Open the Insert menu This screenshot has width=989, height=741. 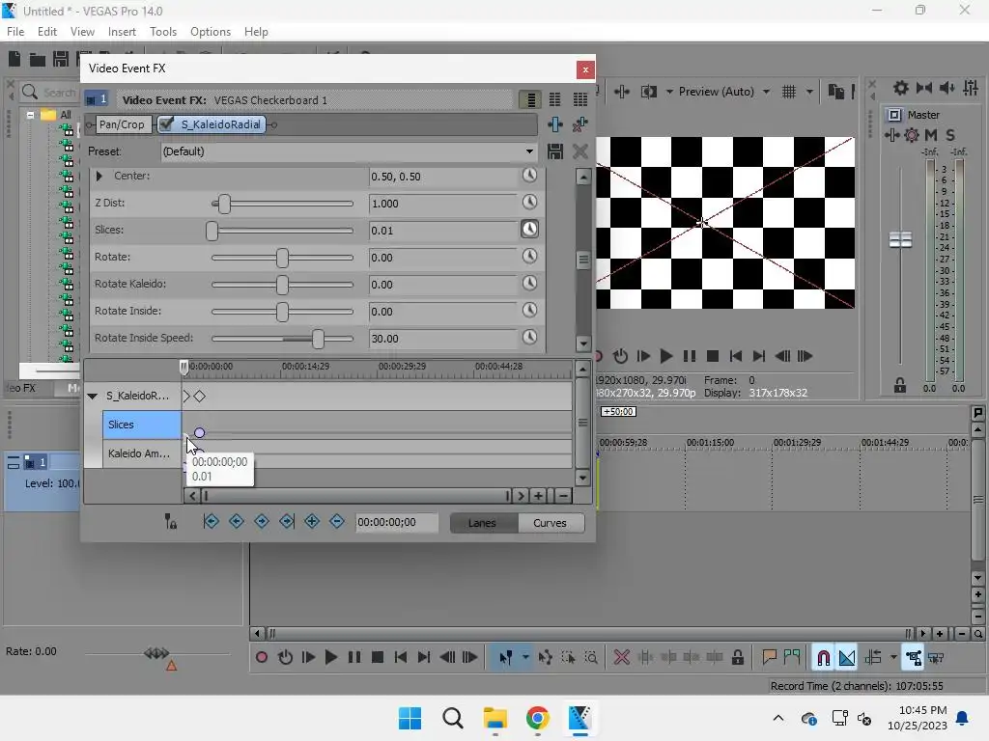tap(122, 32)
